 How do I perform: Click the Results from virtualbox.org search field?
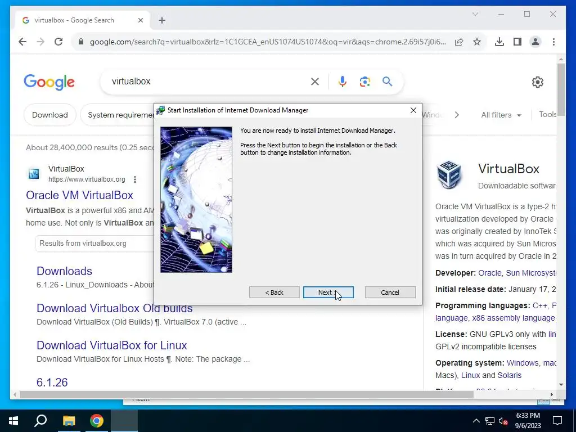click(94, 244)
